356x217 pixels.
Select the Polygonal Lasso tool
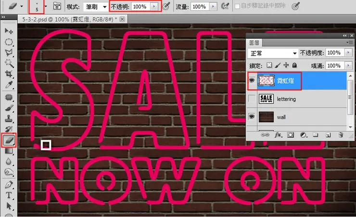pos(9,52)
